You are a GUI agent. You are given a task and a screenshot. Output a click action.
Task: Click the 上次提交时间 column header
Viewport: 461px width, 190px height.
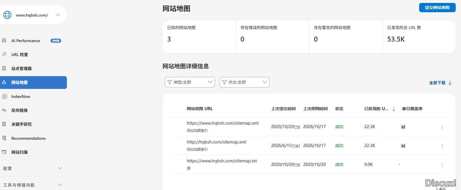(283, 109)
